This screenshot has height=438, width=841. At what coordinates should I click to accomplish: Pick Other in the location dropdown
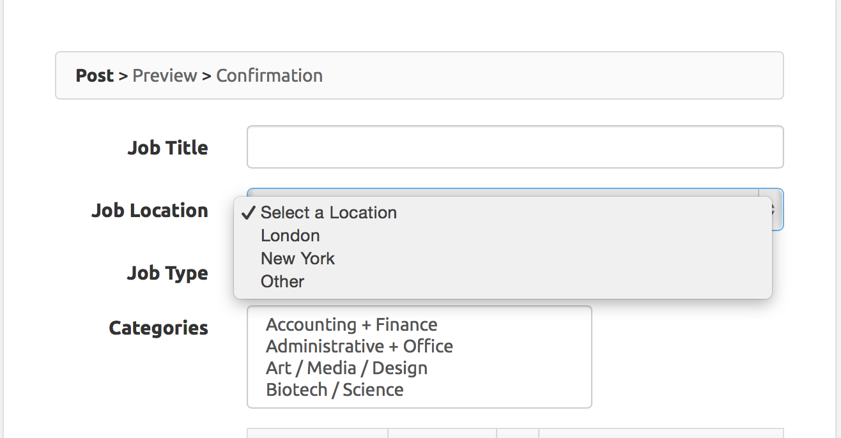[x=282, y=282]
